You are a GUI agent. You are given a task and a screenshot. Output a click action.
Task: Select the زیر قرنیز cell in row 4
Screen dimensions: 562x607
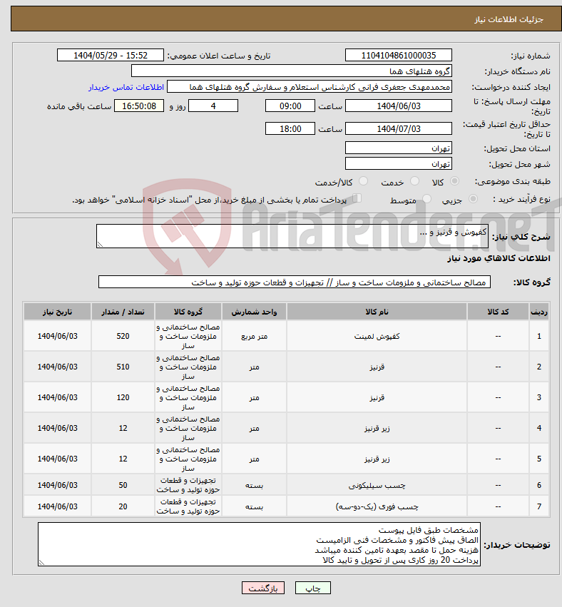pyautogui.click(x=377, y=428)
